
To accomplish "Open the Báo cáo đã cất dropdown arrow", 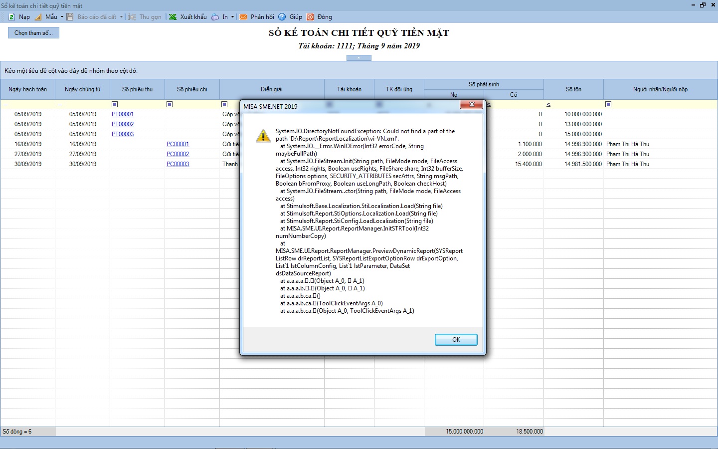I will coord(121,17).
